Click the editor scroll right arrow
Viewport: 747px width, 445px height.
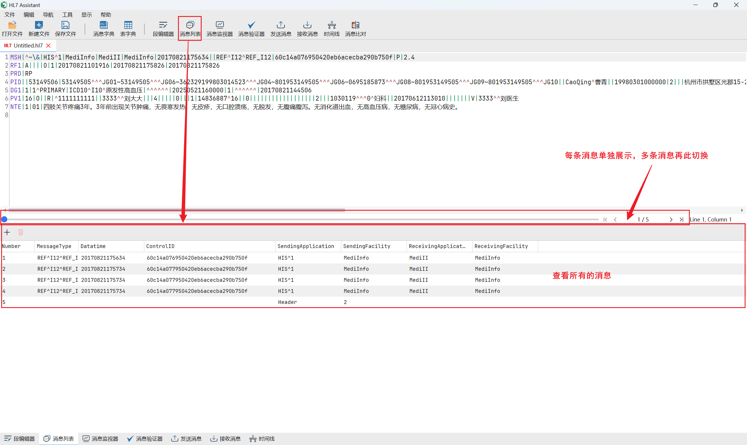click(x=742, y=210)
